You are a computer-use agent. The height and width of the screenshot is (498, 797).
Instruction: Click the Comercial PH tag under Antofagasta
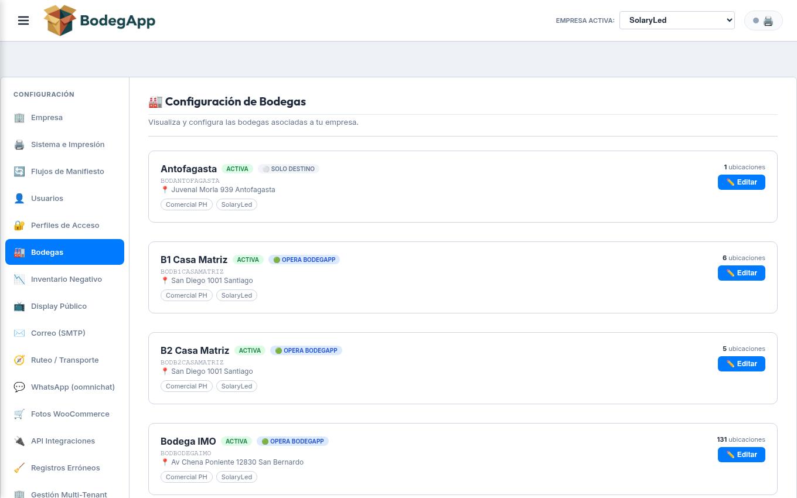tap(186, 204)
